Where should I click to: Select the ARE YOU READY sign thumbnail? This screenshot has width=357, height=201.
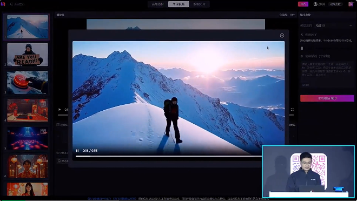[x=28, y=55]
